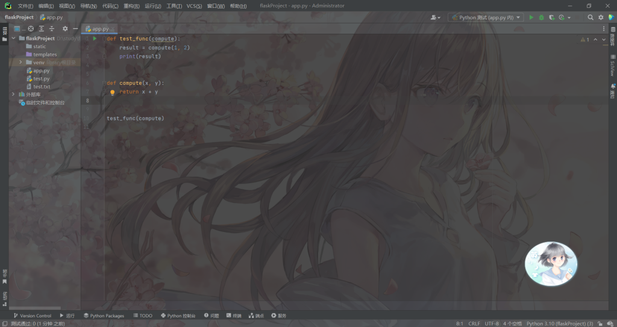617x327 pixels.
Task: Open IDE settings gear in top toolbar
Action: point(601,17)
